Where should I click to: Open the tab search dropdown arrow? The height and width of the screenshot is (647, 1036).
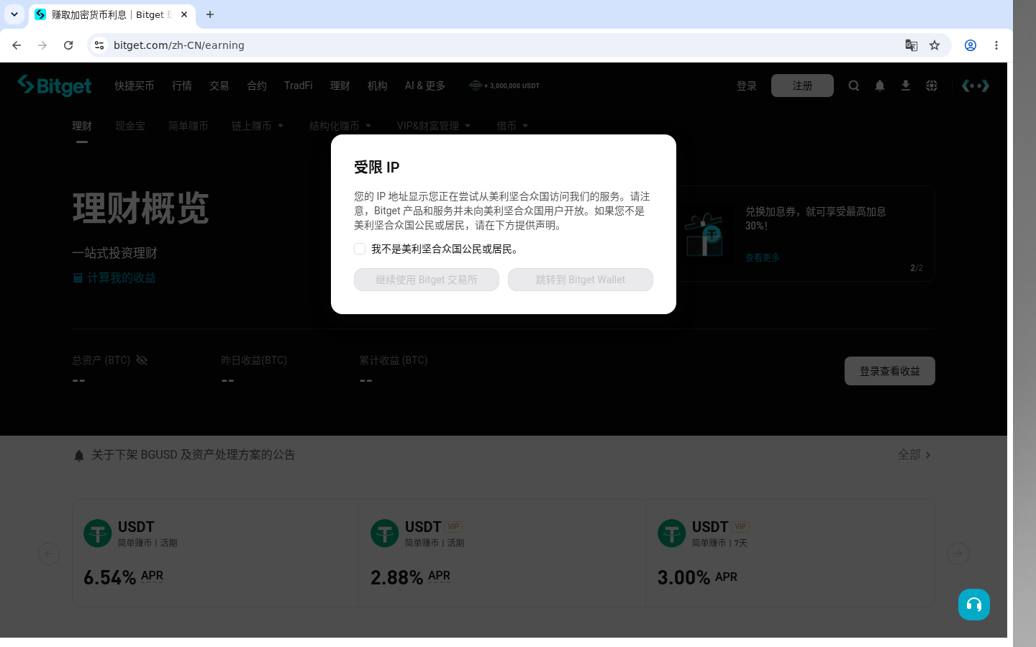(14, 14)
